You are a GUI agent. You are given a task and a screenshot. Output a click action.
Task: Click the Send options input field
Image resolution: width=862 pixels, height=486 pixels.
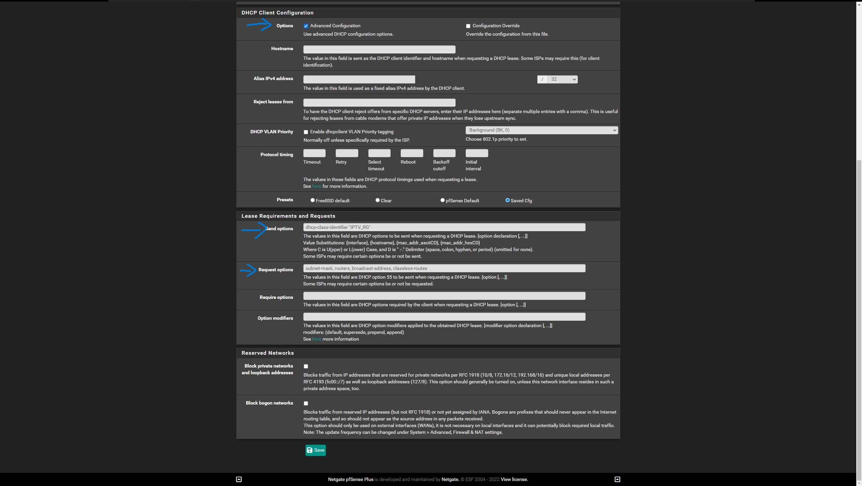tap(444, 228)
